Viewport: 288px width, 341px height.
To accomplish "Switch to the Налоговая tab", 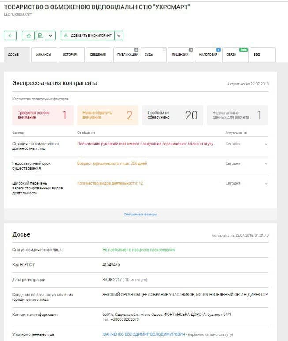I will (208, 55).
